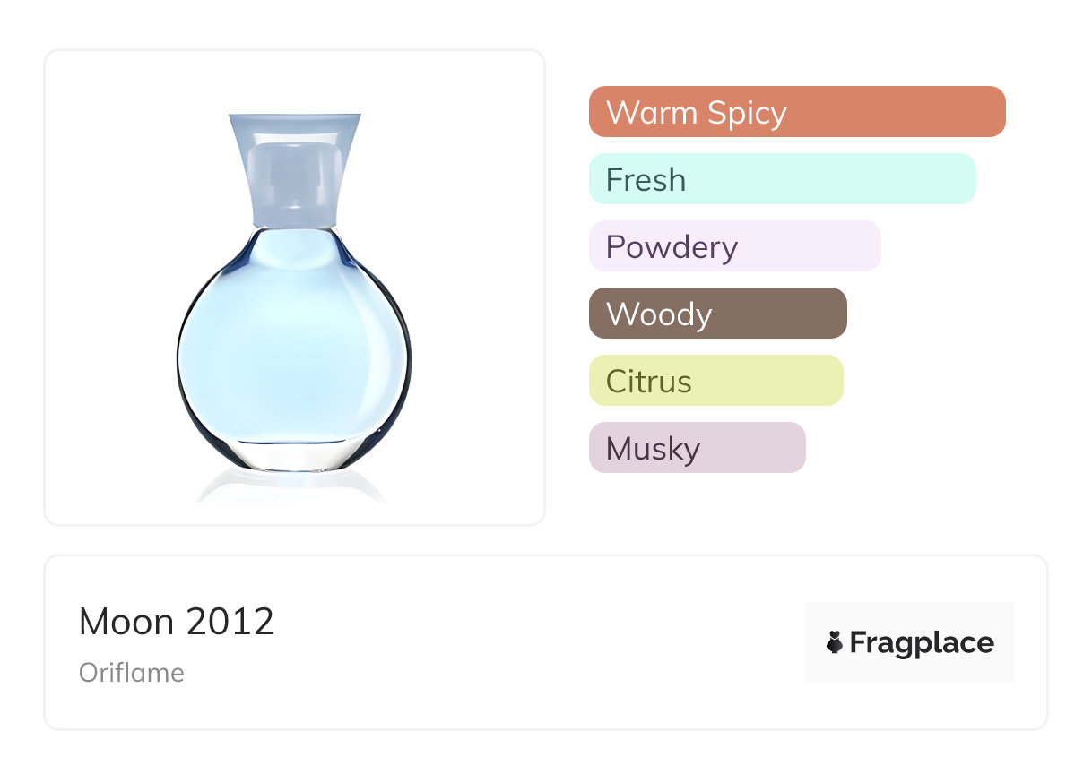Click the clear glass bottle base

click(293, 455)
